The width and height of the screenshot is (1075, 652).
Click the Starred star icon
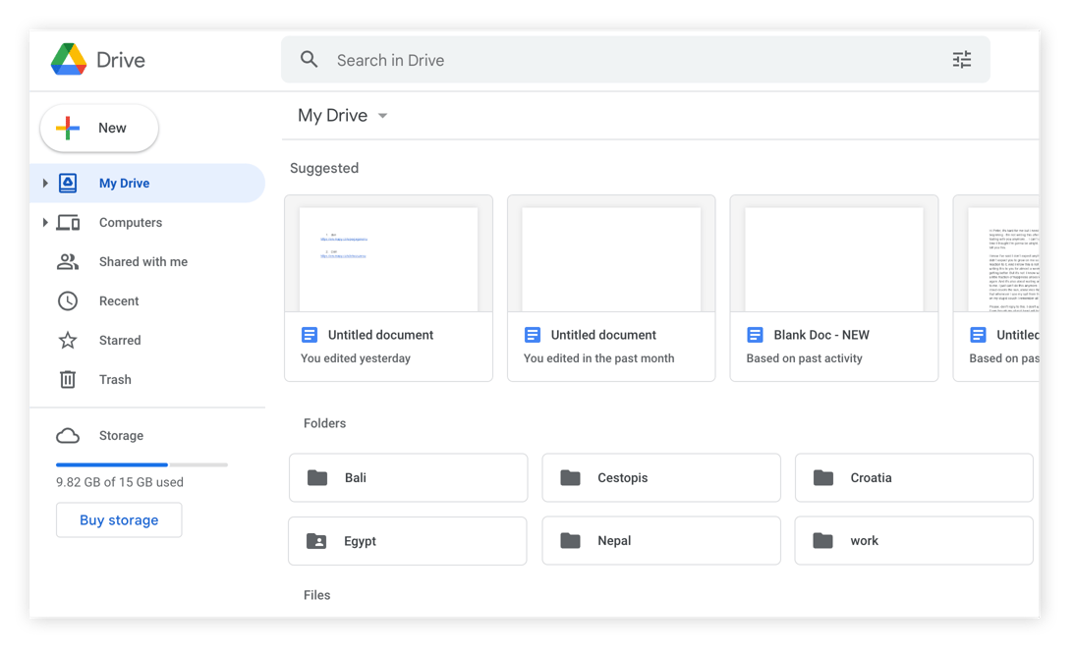68,341
